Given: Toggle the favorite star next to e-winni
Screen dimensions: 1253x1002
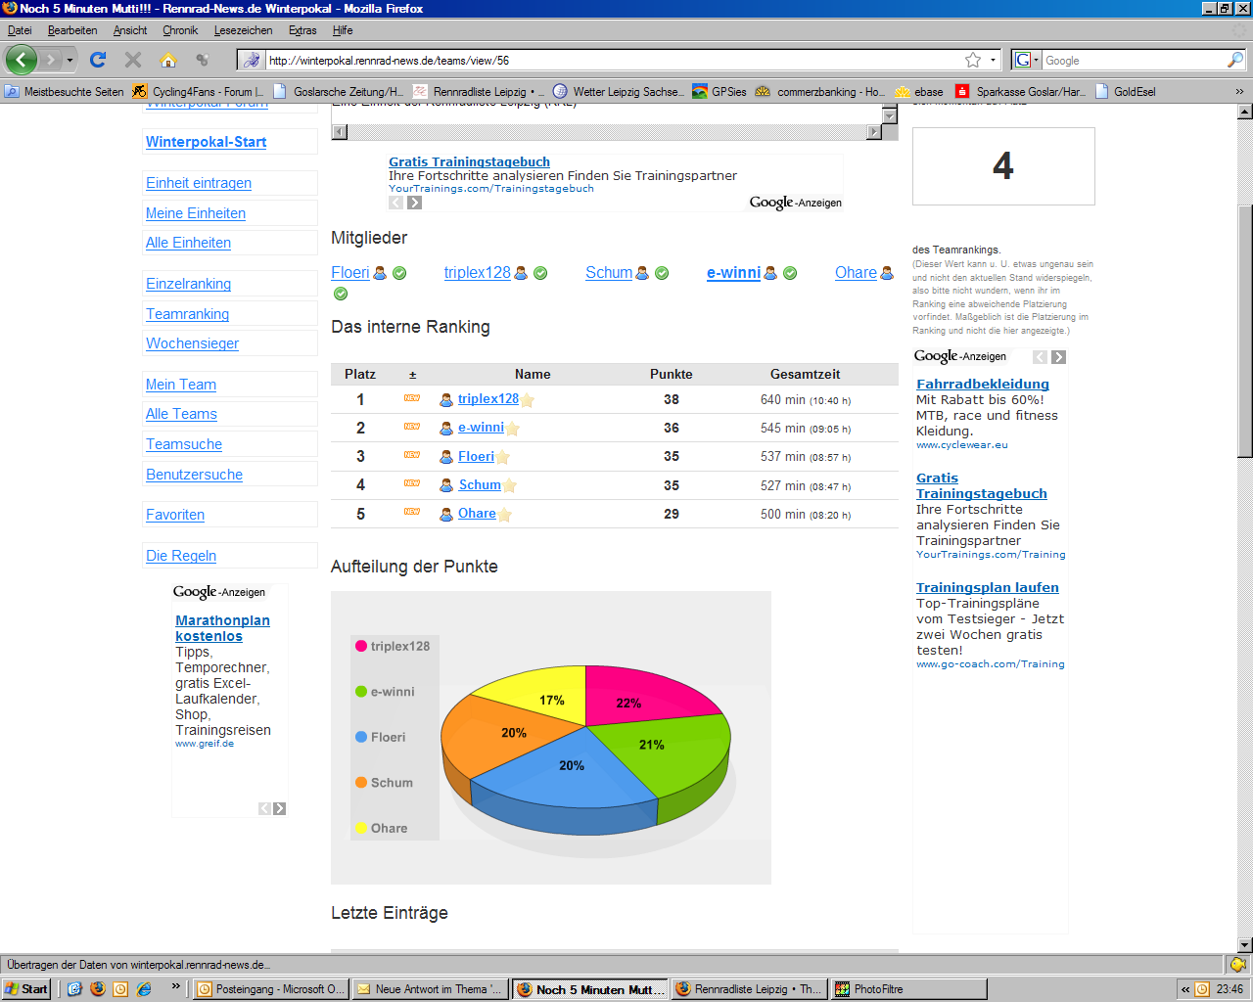Looking at the screenshot, I should 513,429.
